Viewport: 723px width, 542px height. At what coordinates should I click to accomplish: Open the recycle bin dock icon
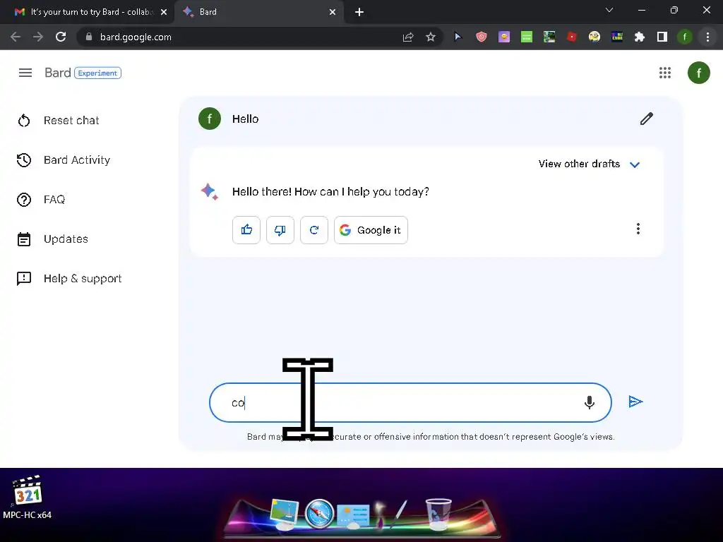438,514
